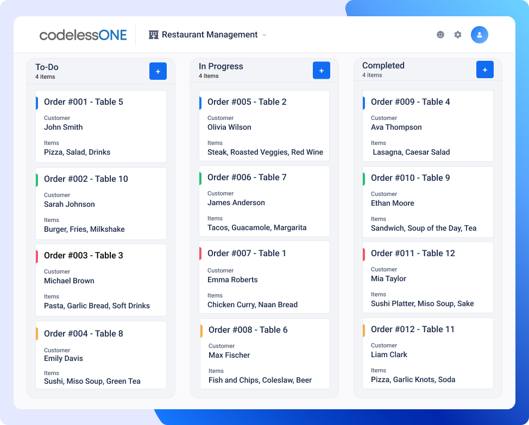Click the orange color tag on Order #008

coord(201,331)
